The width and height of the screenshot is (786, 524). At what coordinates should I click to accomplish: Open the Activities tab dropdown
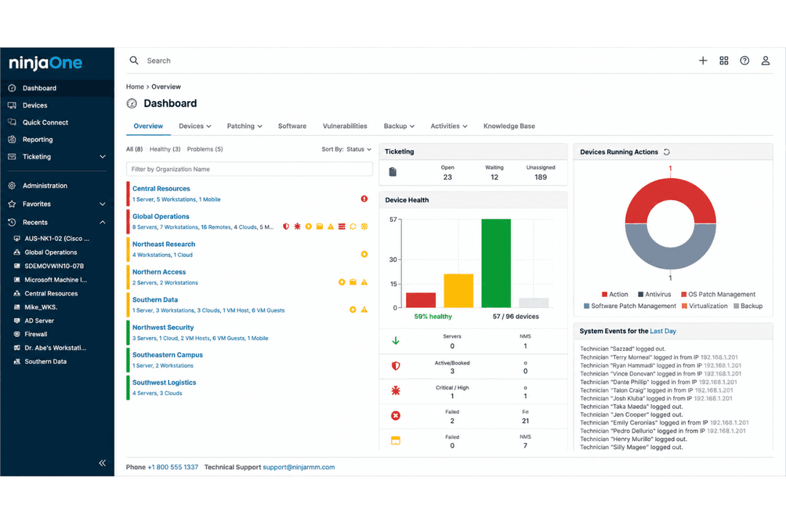[x=448, y=127]
